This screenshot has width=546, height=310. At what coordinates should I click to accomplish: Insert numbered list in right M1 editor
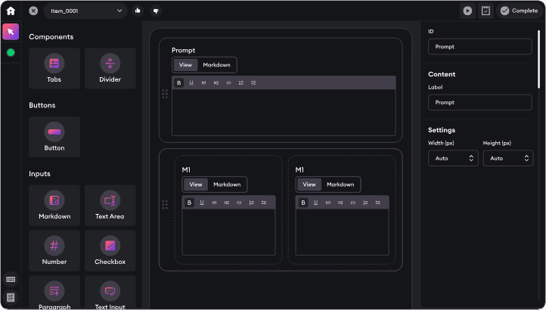pos(365,203)
